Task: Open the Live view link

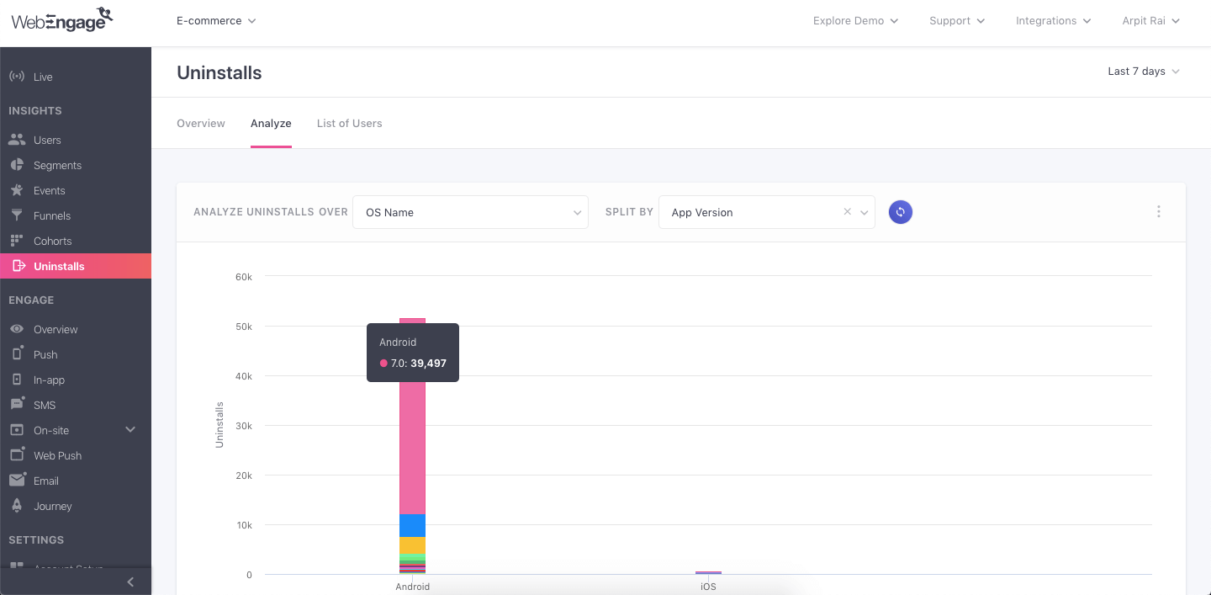Action: click(43, 77)
